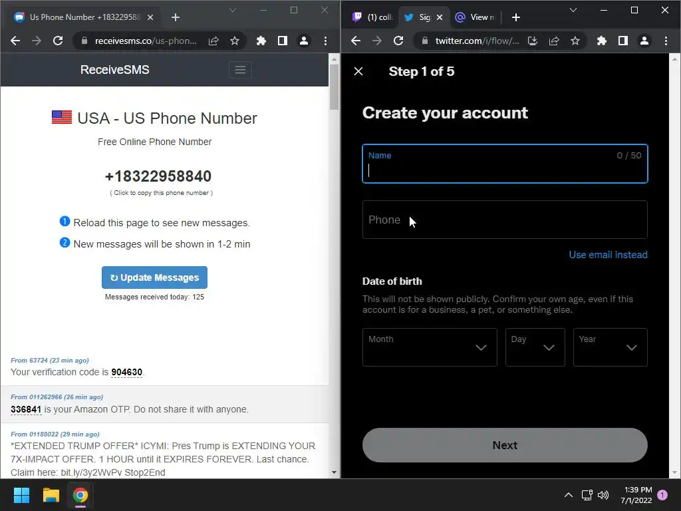Click Use email instead link
Screen dimensions: 681x511
point(608,255)
